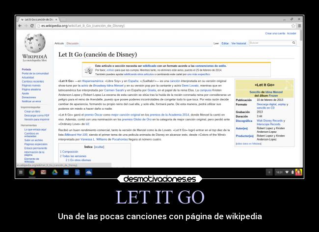The width and height of the screenshot is (319, 232).
Task: Open the Ver historial tab
Action: point(239,43)
